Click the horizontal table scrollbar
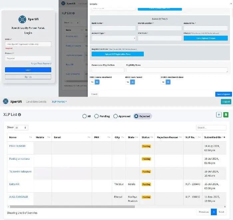 point(72,207)
